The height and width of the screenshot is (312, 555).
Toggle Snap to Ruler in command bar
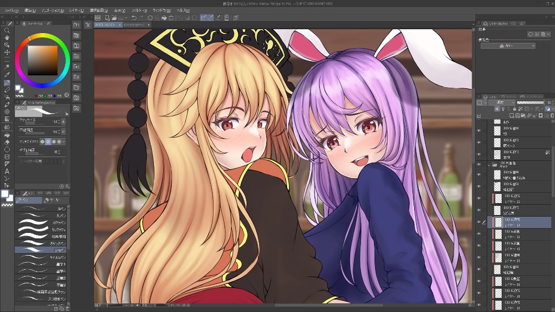pos(203,18)
